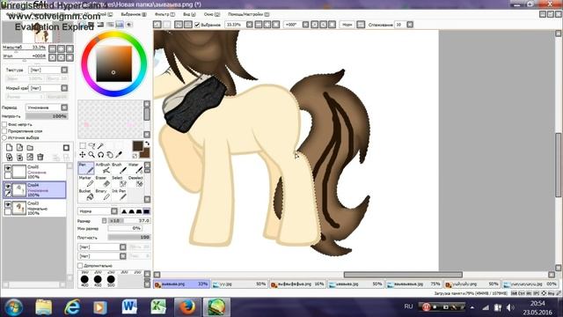Open the Помощь/Настройки menu
Image resolution: width=563 pixels, height=317 pixels.
(x=248, y=14)
